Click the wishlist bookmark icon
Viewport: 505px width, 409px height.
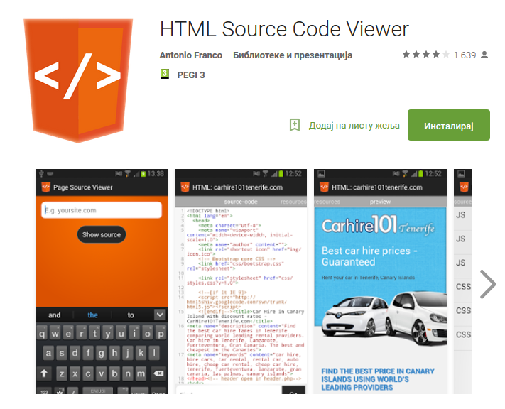click(294, 125)
